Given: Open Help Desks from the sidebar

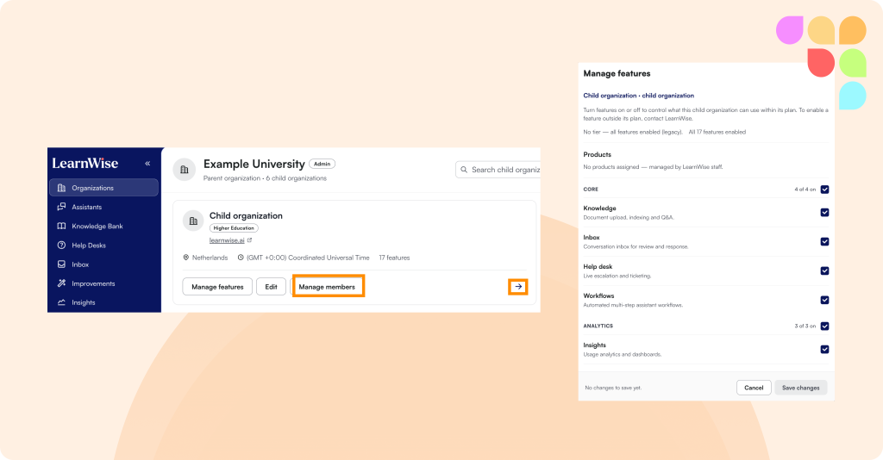Looking at the screenshot, I should 89,246.
